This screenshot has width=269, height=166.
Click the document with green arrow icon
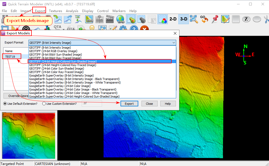point(81,28)
